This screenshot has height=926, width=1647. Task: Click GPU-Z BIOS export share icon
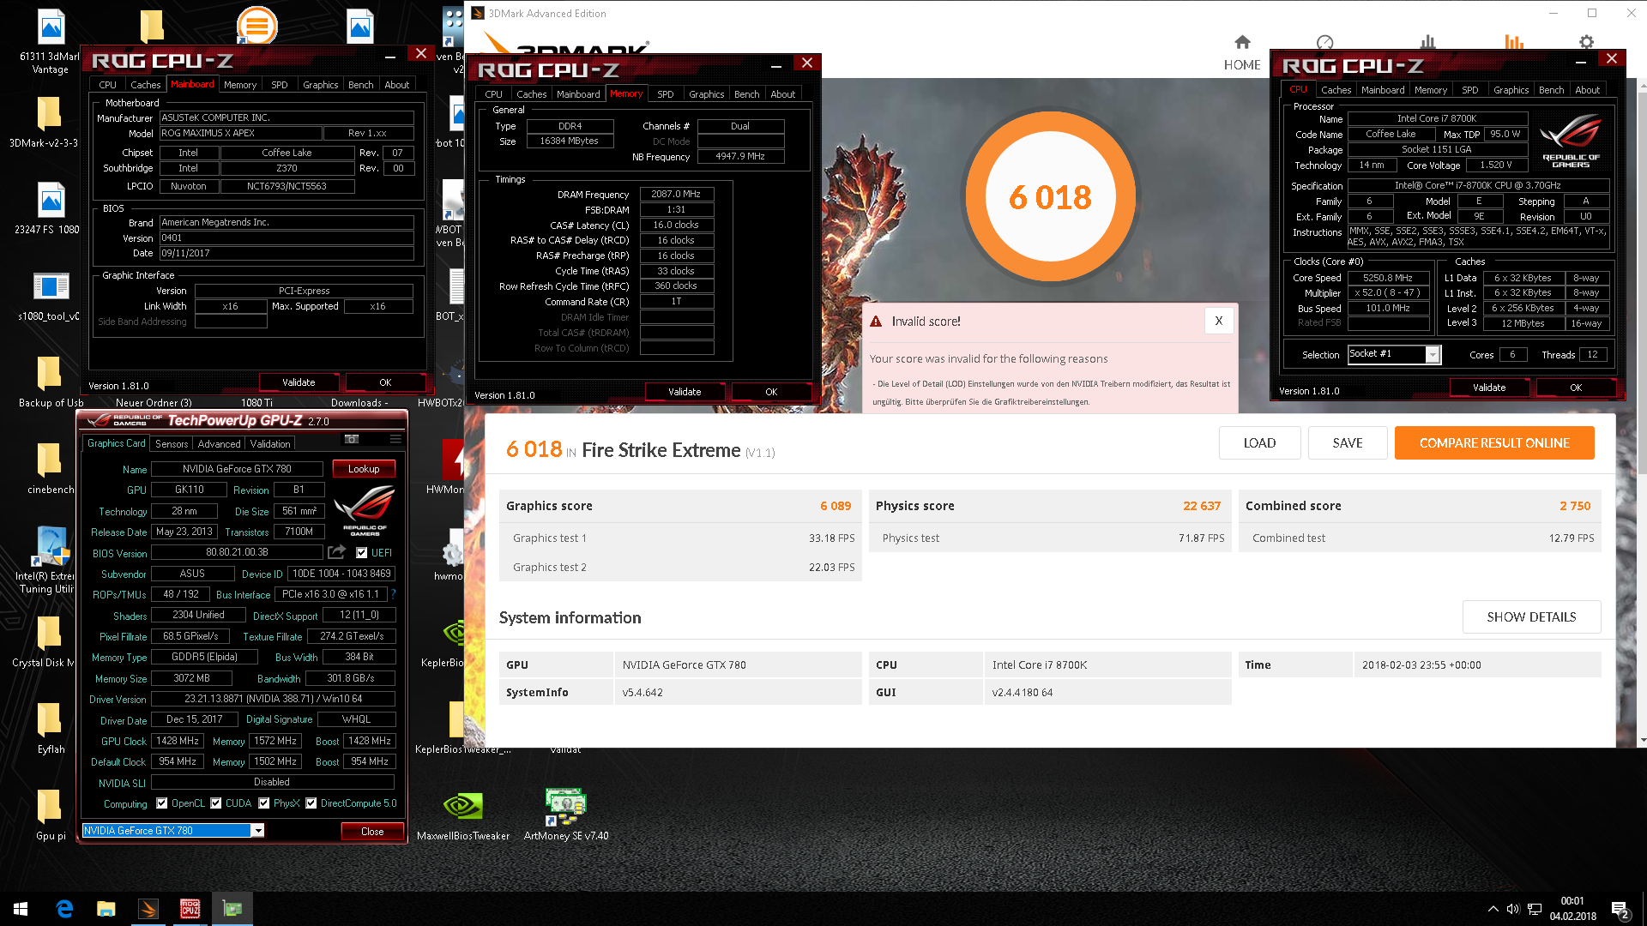click(337, 552)
